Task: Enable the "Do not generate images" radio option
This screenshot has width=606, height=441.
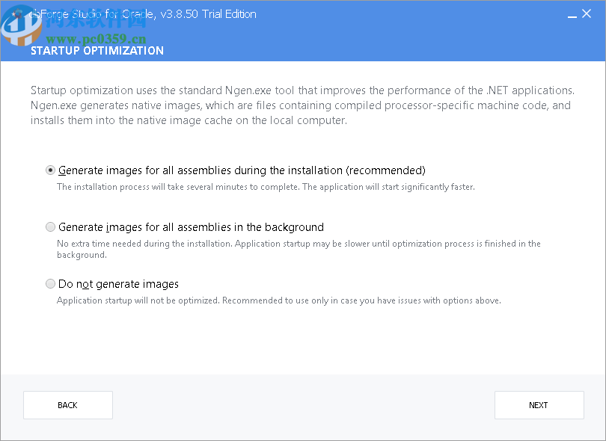Action: (x=50, y=283)
